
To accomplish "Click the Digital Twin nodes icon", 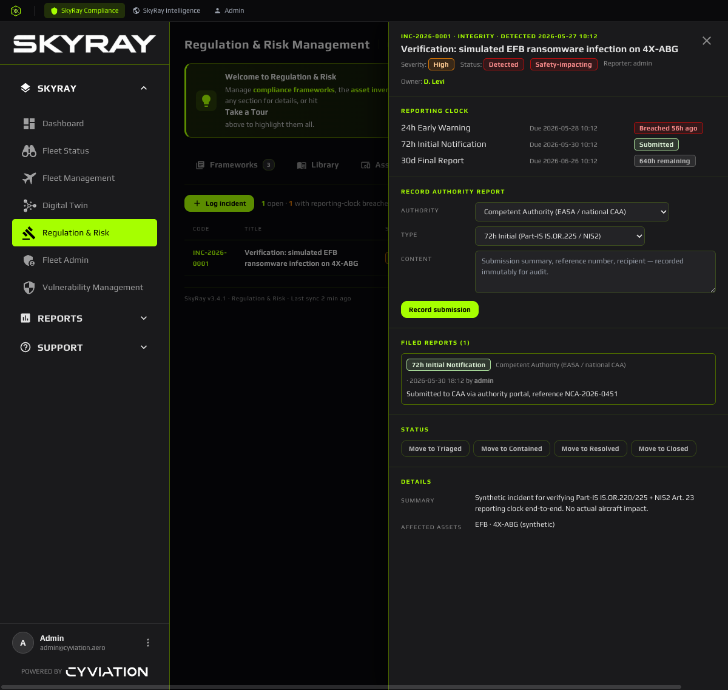I will [29, 205].
